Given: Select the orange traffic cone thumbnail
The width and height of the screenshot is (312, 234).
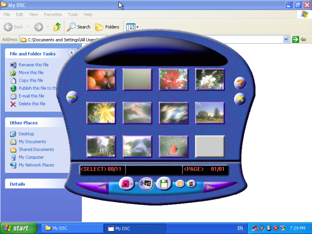Looking at the screenshot, I should point(173,147).
